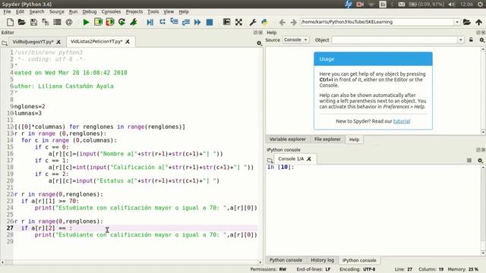Click the Step return debug icon
Image resolution: width=486 pixels, height=273 pixels.
point(185,22)
